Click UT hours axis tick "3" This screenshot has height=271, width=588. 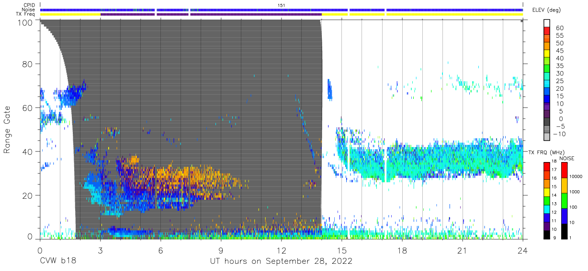coord(100,250)
